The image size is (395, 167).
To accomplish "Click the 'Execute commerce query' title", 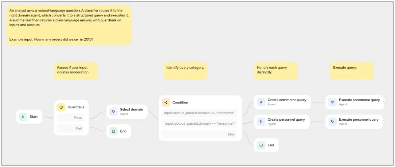I will [359, 100].
